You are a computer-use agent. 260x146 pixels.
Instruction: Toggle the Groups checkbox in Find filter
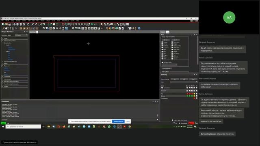162,42
